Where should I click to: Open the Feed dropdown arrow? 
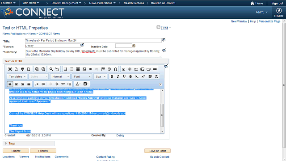coord(170,28)
